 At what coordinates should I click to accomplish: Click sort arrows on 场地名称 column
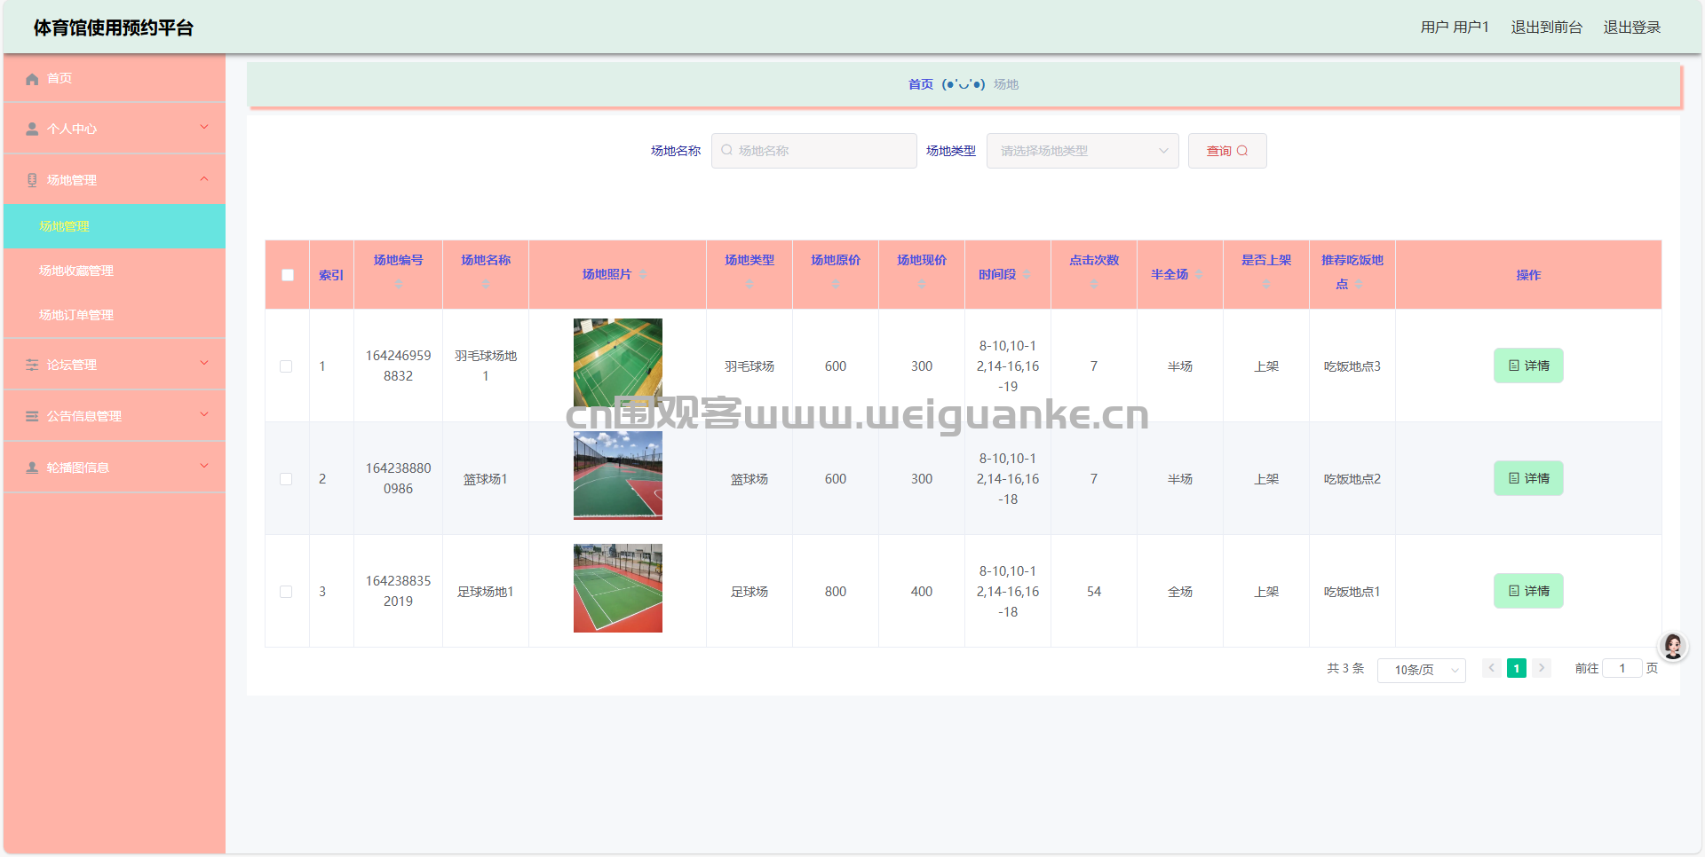[486, 284]
